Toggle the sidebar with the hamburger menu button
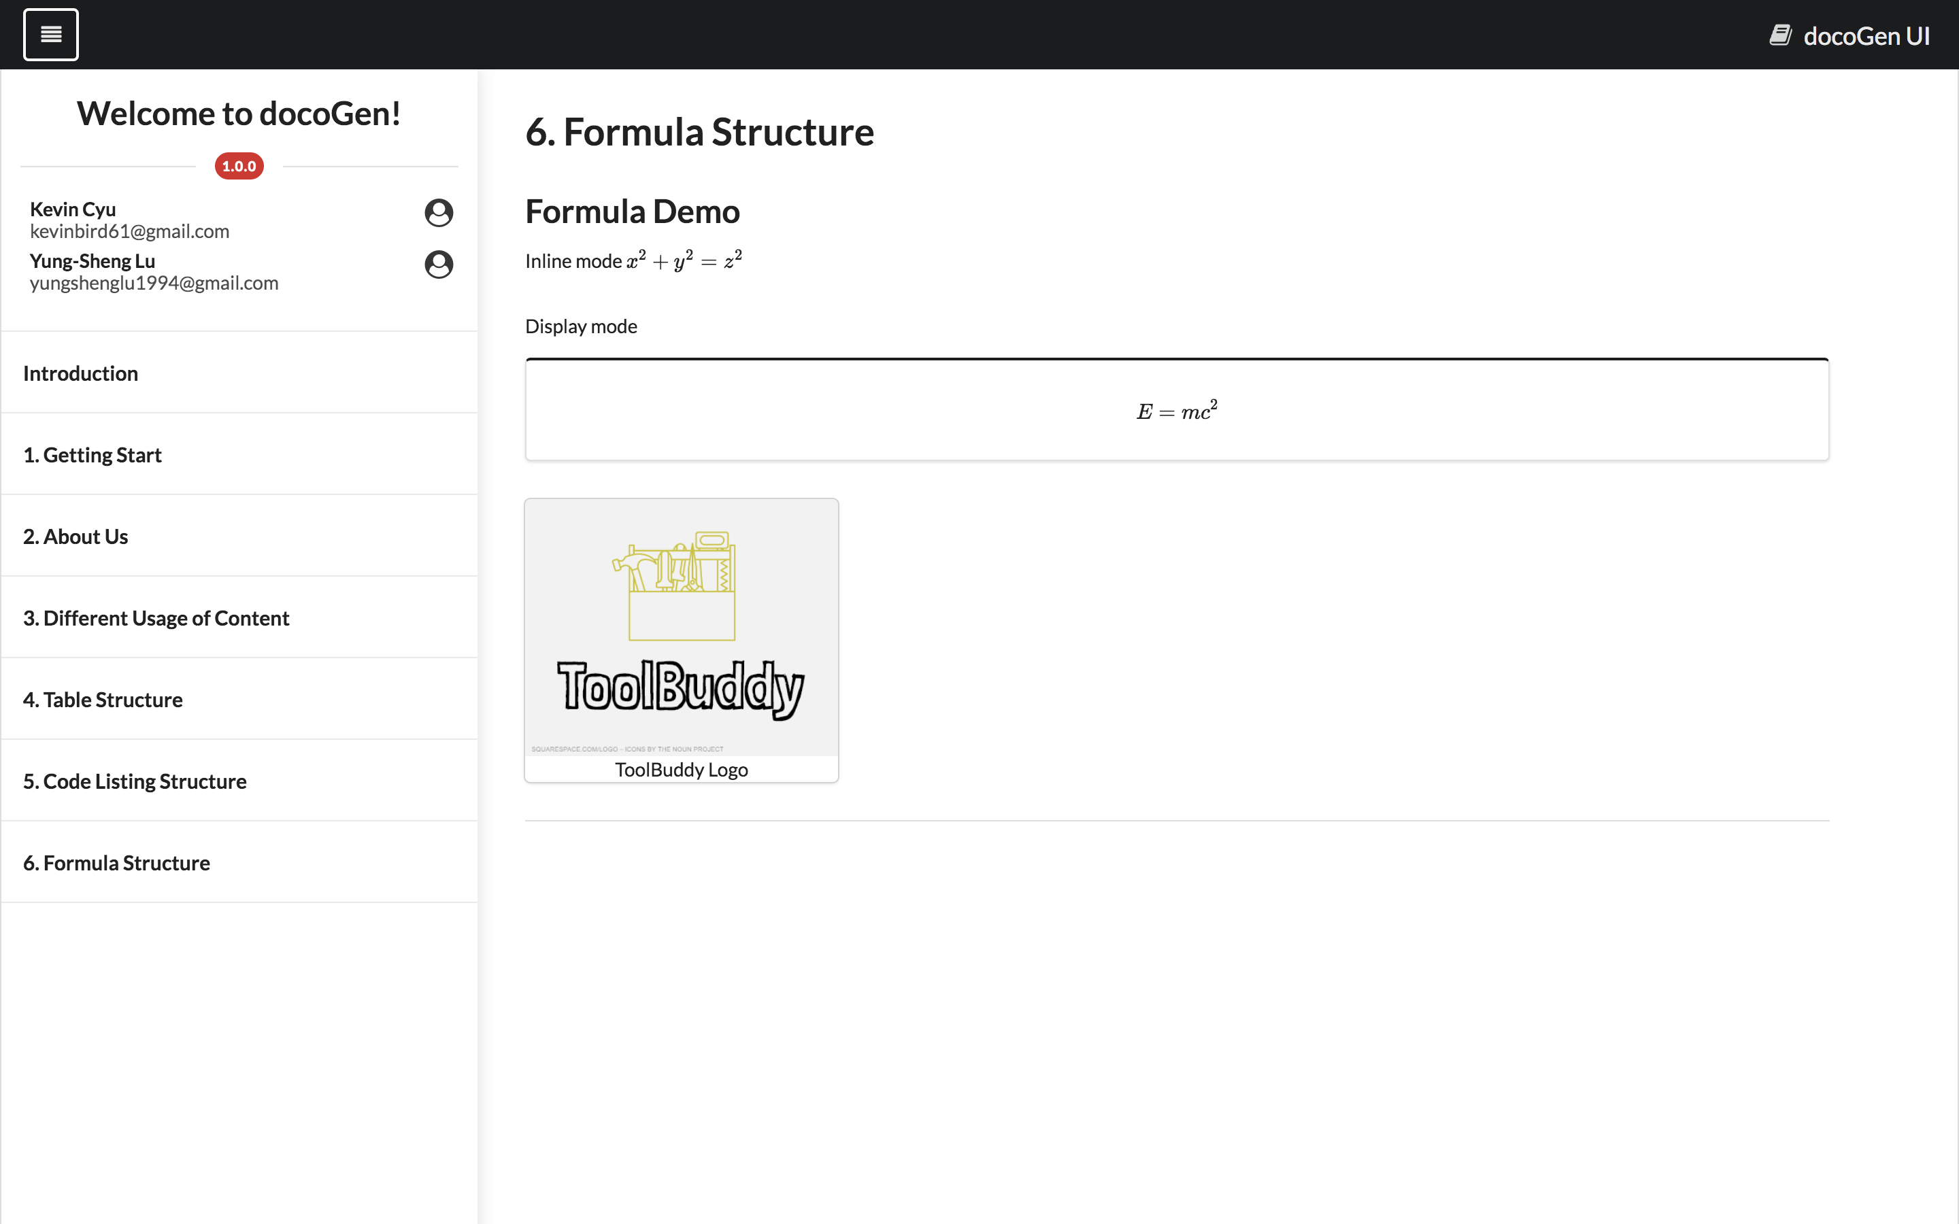Viewport: 1959px width, 1224px height. click(50, 35)
